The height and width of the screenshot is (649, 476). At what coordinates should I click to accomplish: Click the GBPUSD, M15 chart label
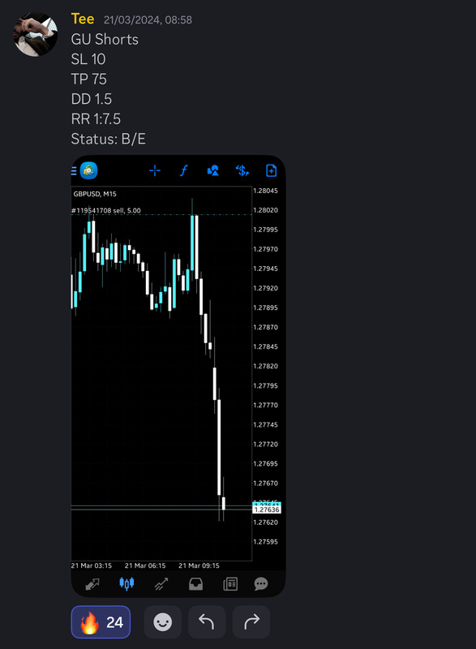pyautogui.click(x=95, y=194)
